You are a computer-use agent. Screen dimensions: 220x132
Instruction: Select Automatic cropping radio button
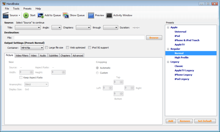coord(97,68)
